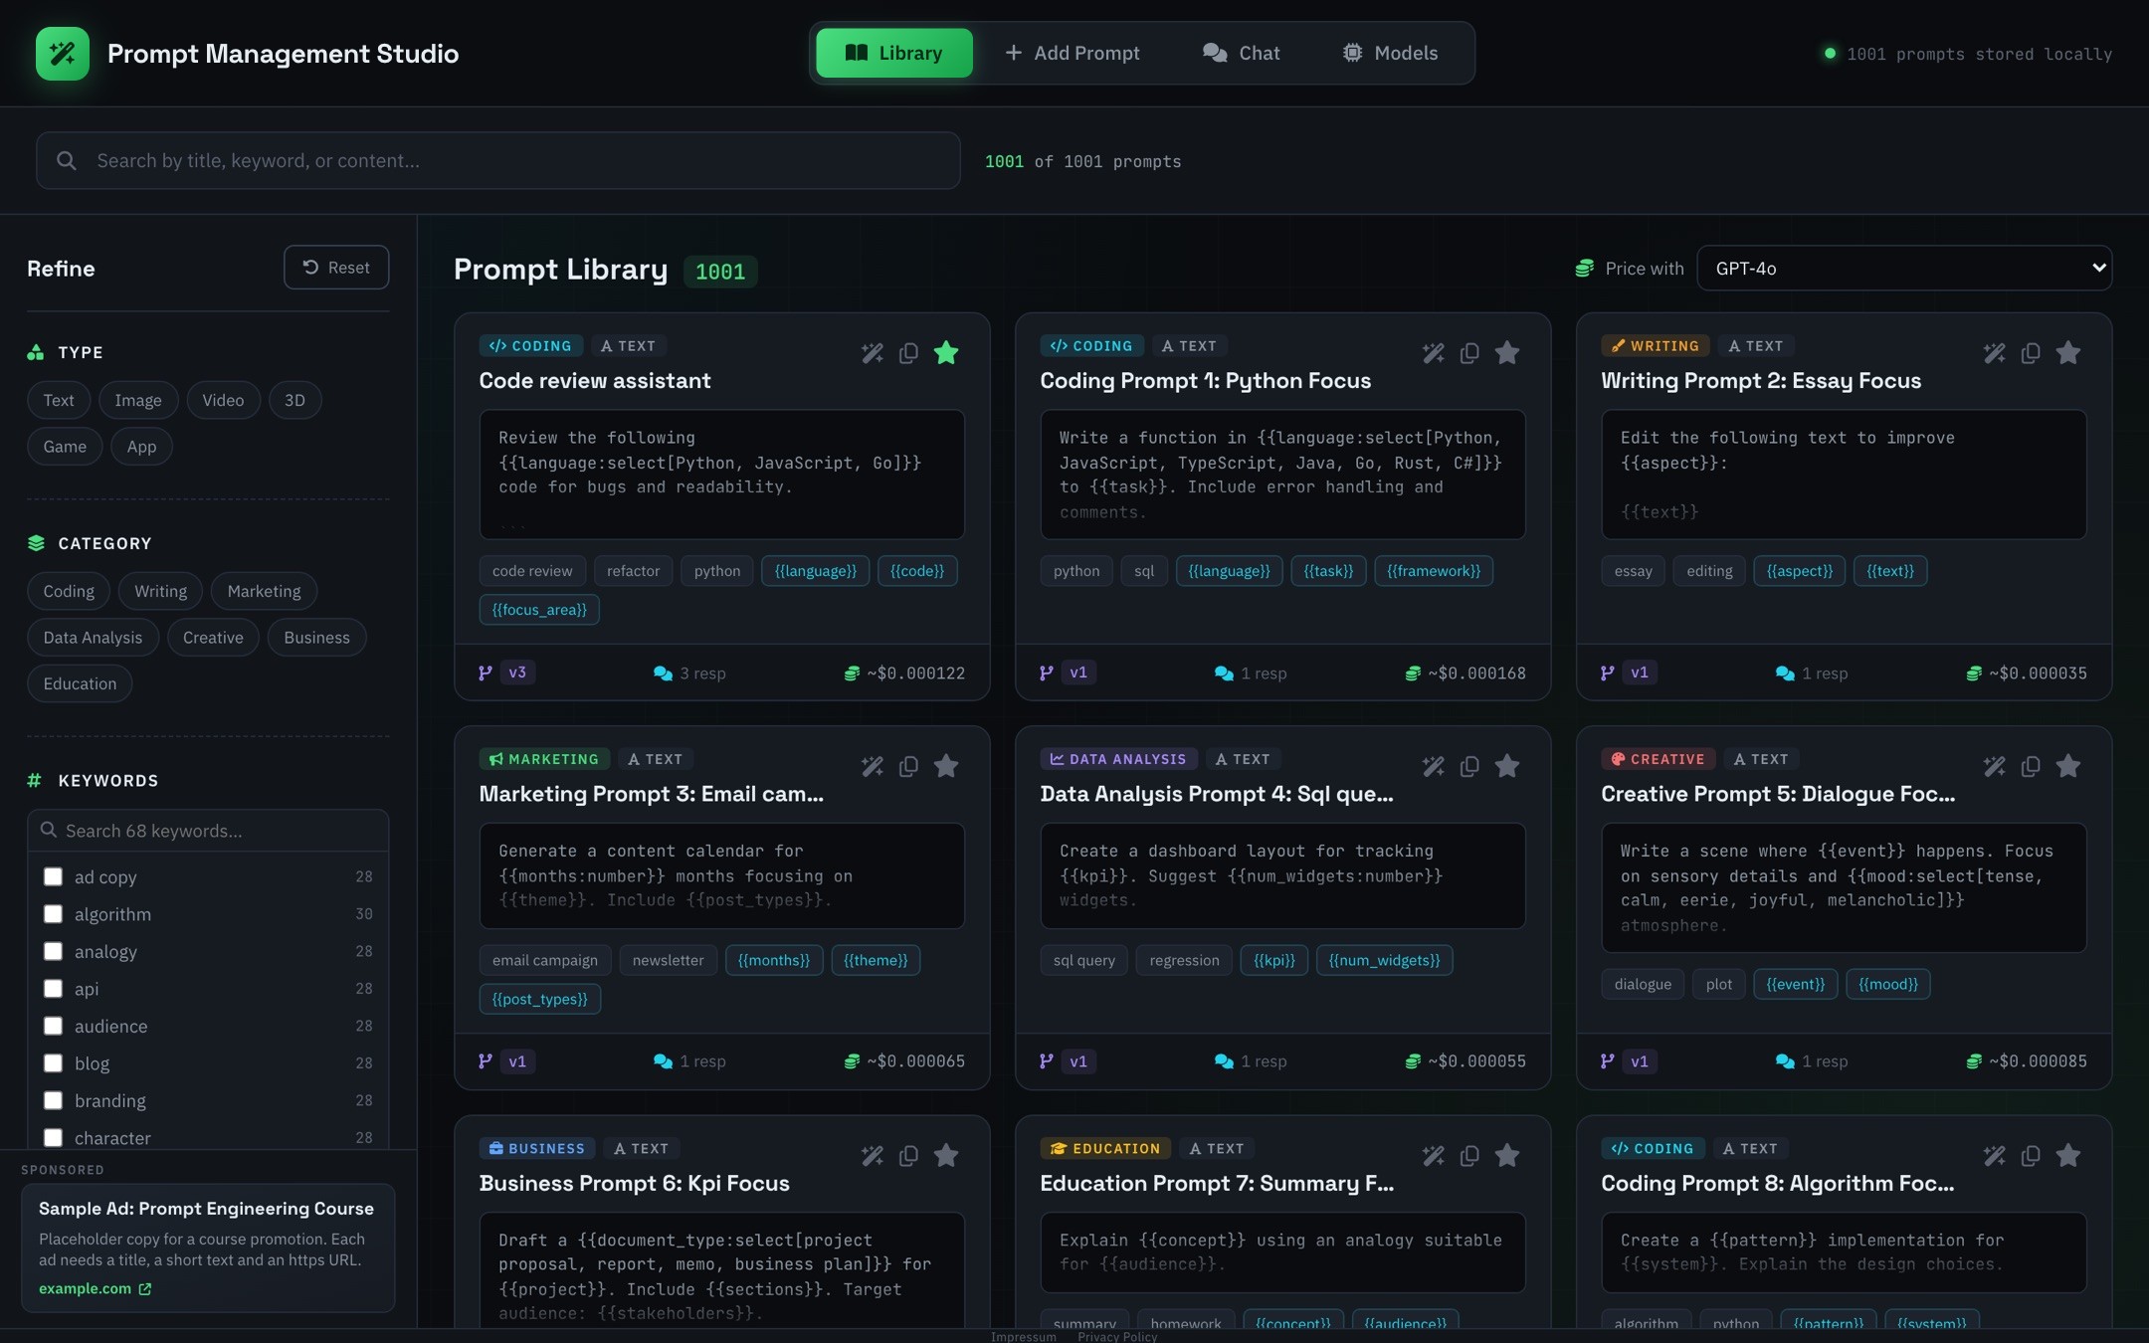Copy Coding Prompt 1: Python Focus
This screenshot has height=1343, width=2149.
(x=1469, y=353)
